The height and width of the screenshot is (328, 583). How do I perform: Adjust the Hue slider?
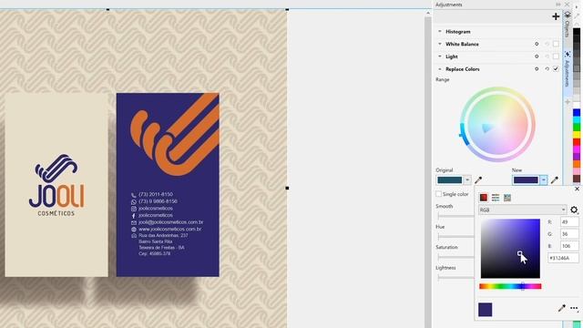[455, 236]
